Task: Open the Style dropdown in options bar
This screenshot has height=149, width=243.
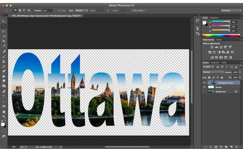Action: tap(82, 11)
